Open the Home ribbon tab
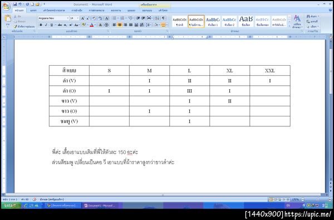The width and height of the screenshot is (334, 220). pyautogui.click(x=19, y=10)
